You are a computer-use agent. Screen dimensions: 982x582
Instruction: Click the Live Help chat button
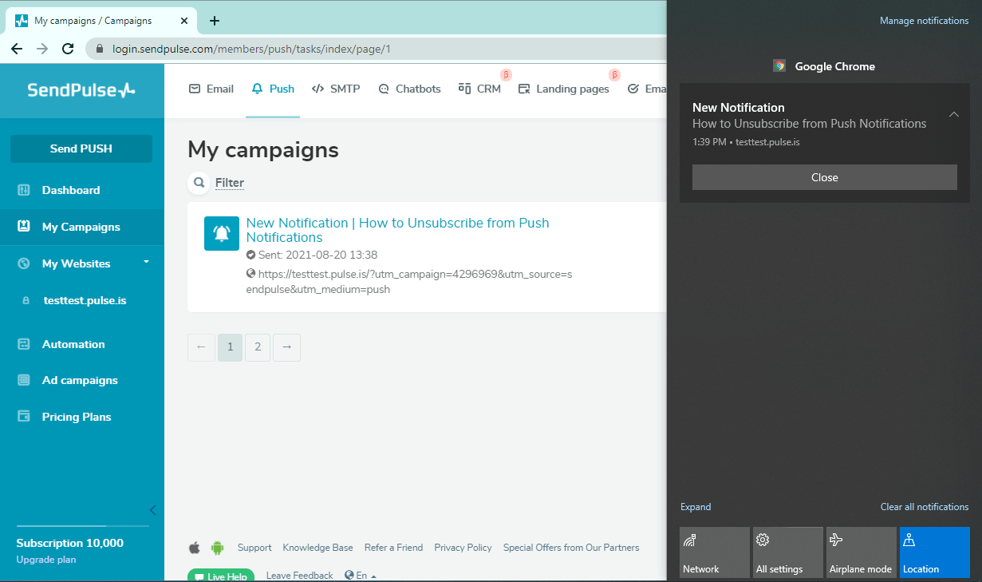click(x=221, y=576)
